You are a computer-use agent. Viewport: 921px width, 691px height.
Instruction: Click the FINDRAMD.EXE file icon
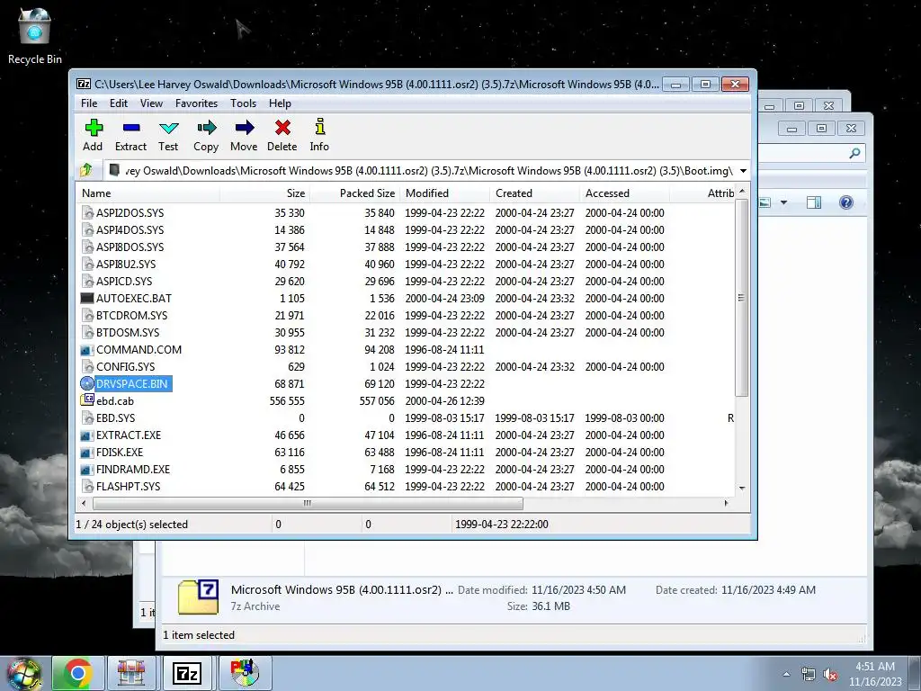click(87, 470)
